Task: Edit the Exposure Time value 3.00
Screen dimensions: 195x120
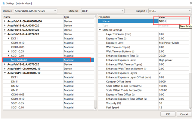Action: tap(174, 39)
